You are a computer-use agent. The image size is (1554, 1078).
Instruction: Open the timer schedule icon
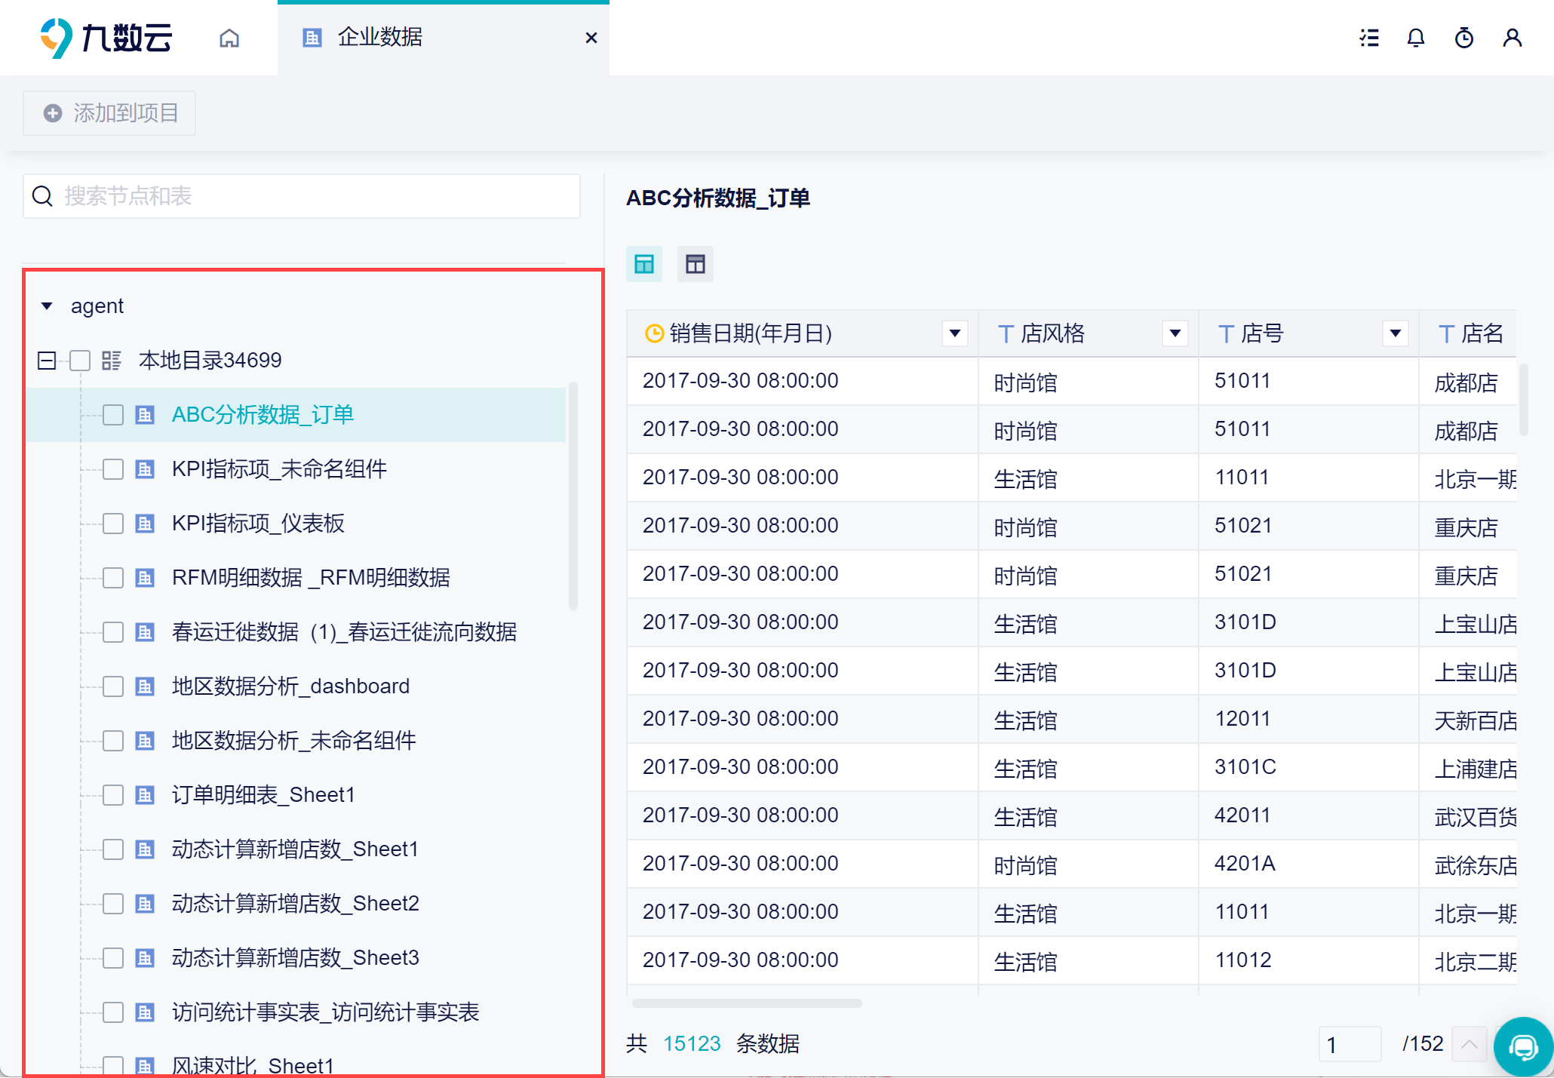(1464, 38)
